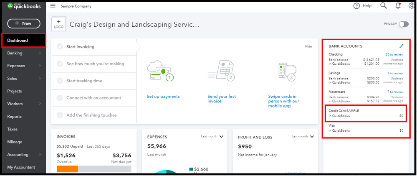
Task: Click the QuickBooks logo
Action: click(24, 6)
